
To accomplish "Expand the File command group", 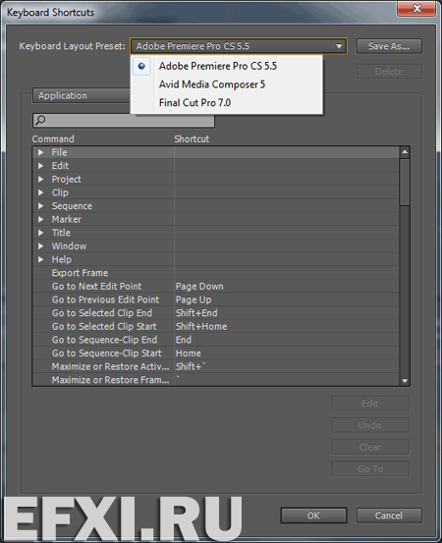I will tap(41, 152).
